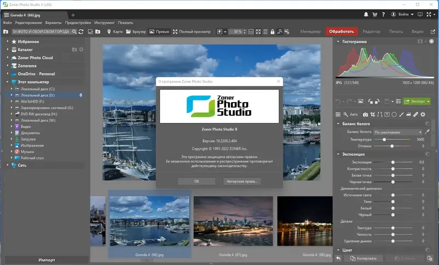Open the Баланс белого preset dropdown

click(398, 132)
